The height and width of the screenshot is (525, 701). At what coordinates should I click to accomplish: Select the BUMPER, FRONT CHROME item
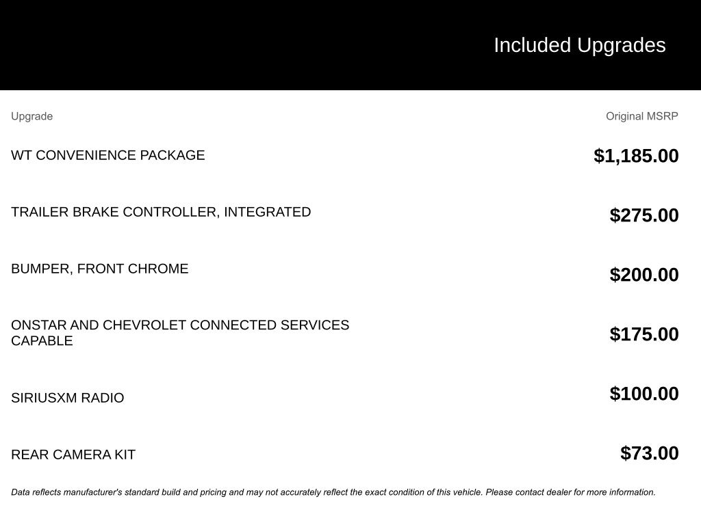[99, 269]
